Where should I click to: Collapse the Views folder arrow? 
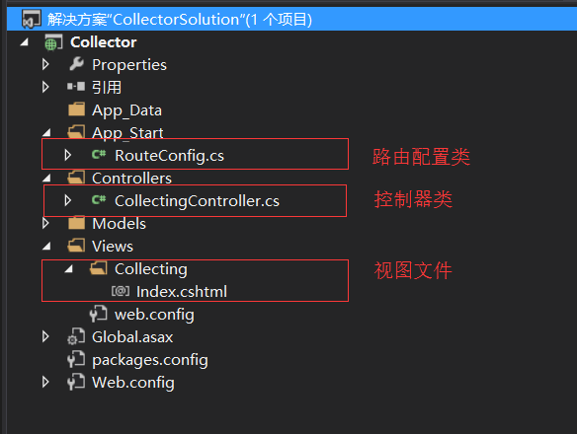pyautogui.click(x=46, y=247)
